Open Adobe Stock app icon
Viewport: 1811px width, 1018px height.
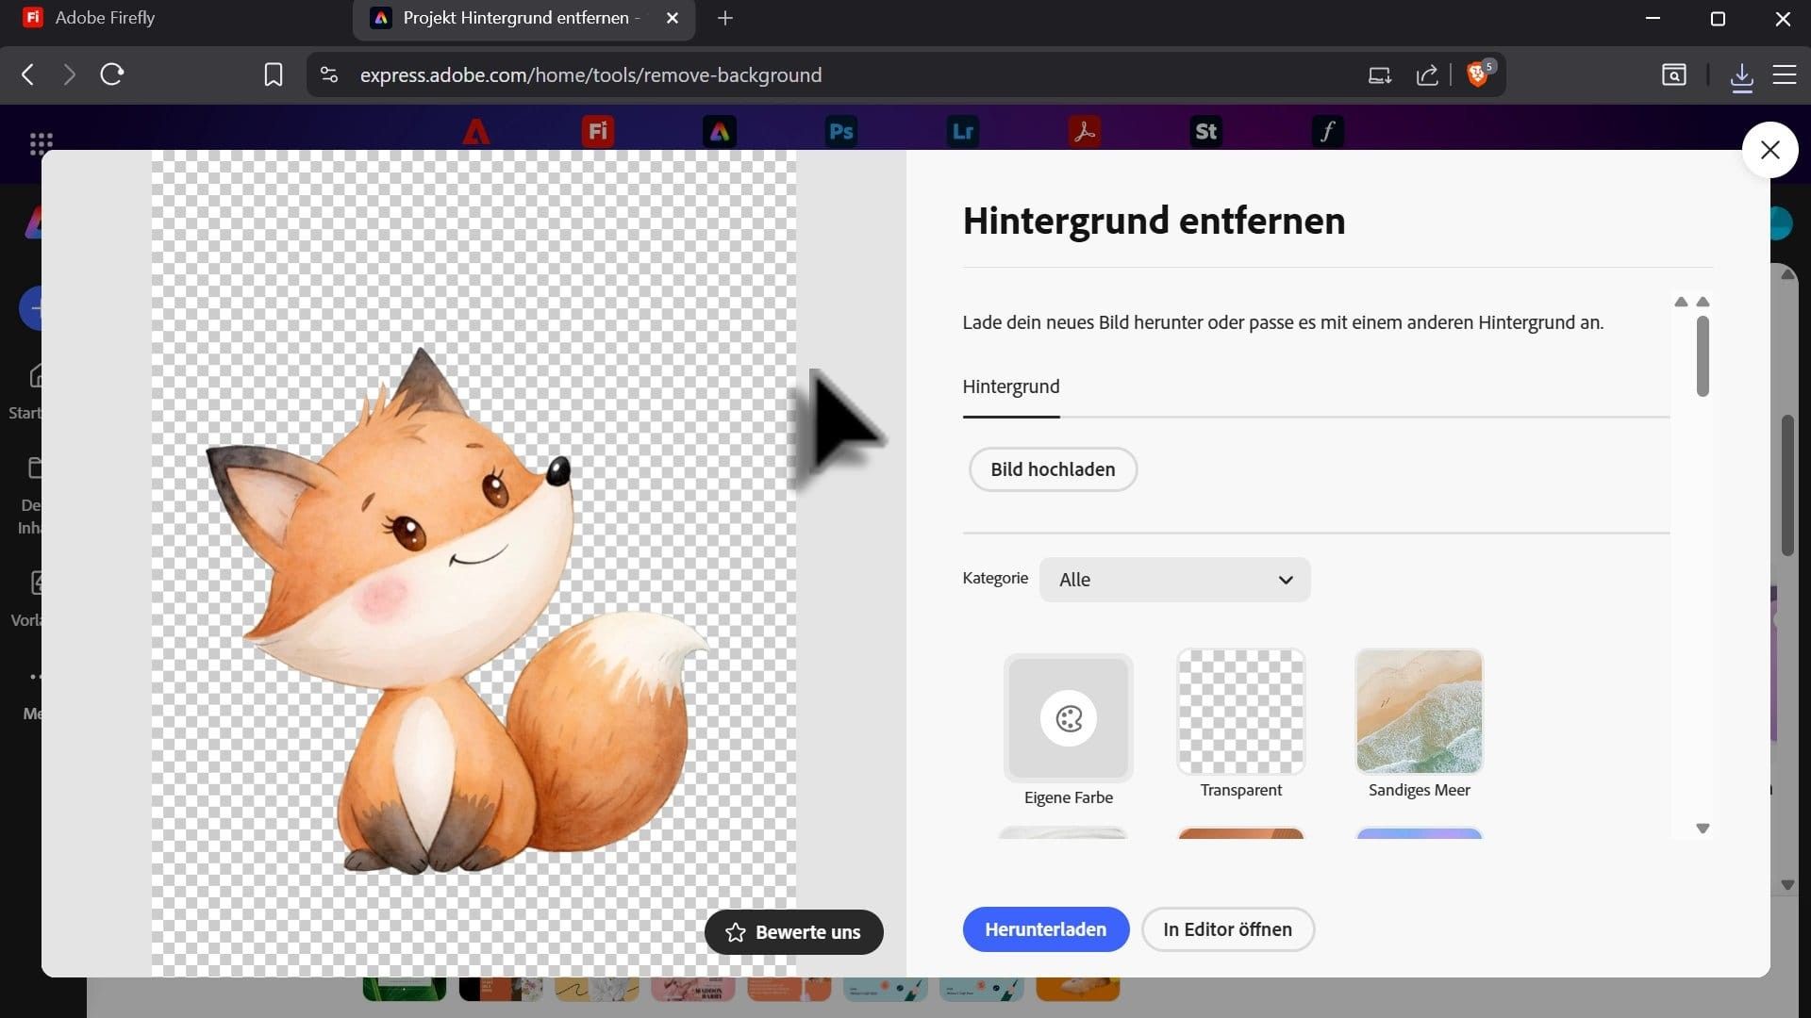click(1205, 131)
